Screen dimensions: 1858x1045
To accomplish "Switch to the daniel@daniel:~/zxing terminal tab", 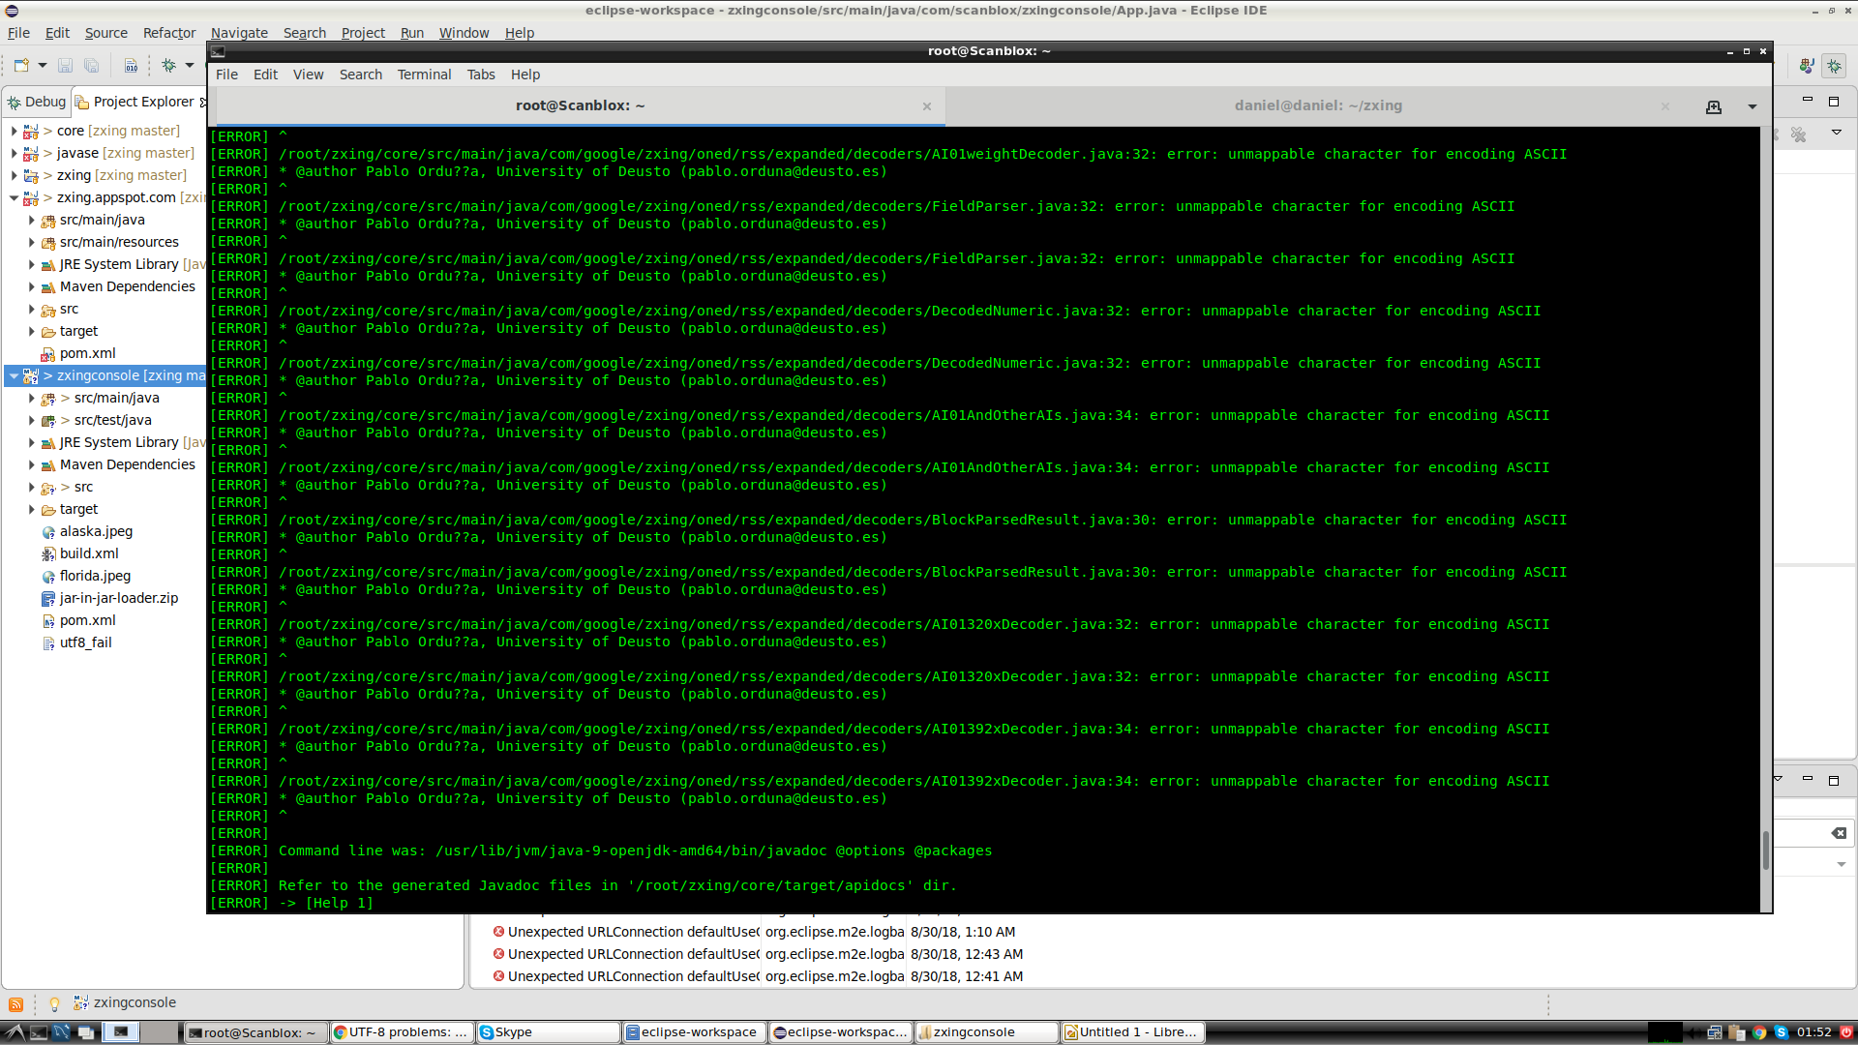I will coord(1318,105).
